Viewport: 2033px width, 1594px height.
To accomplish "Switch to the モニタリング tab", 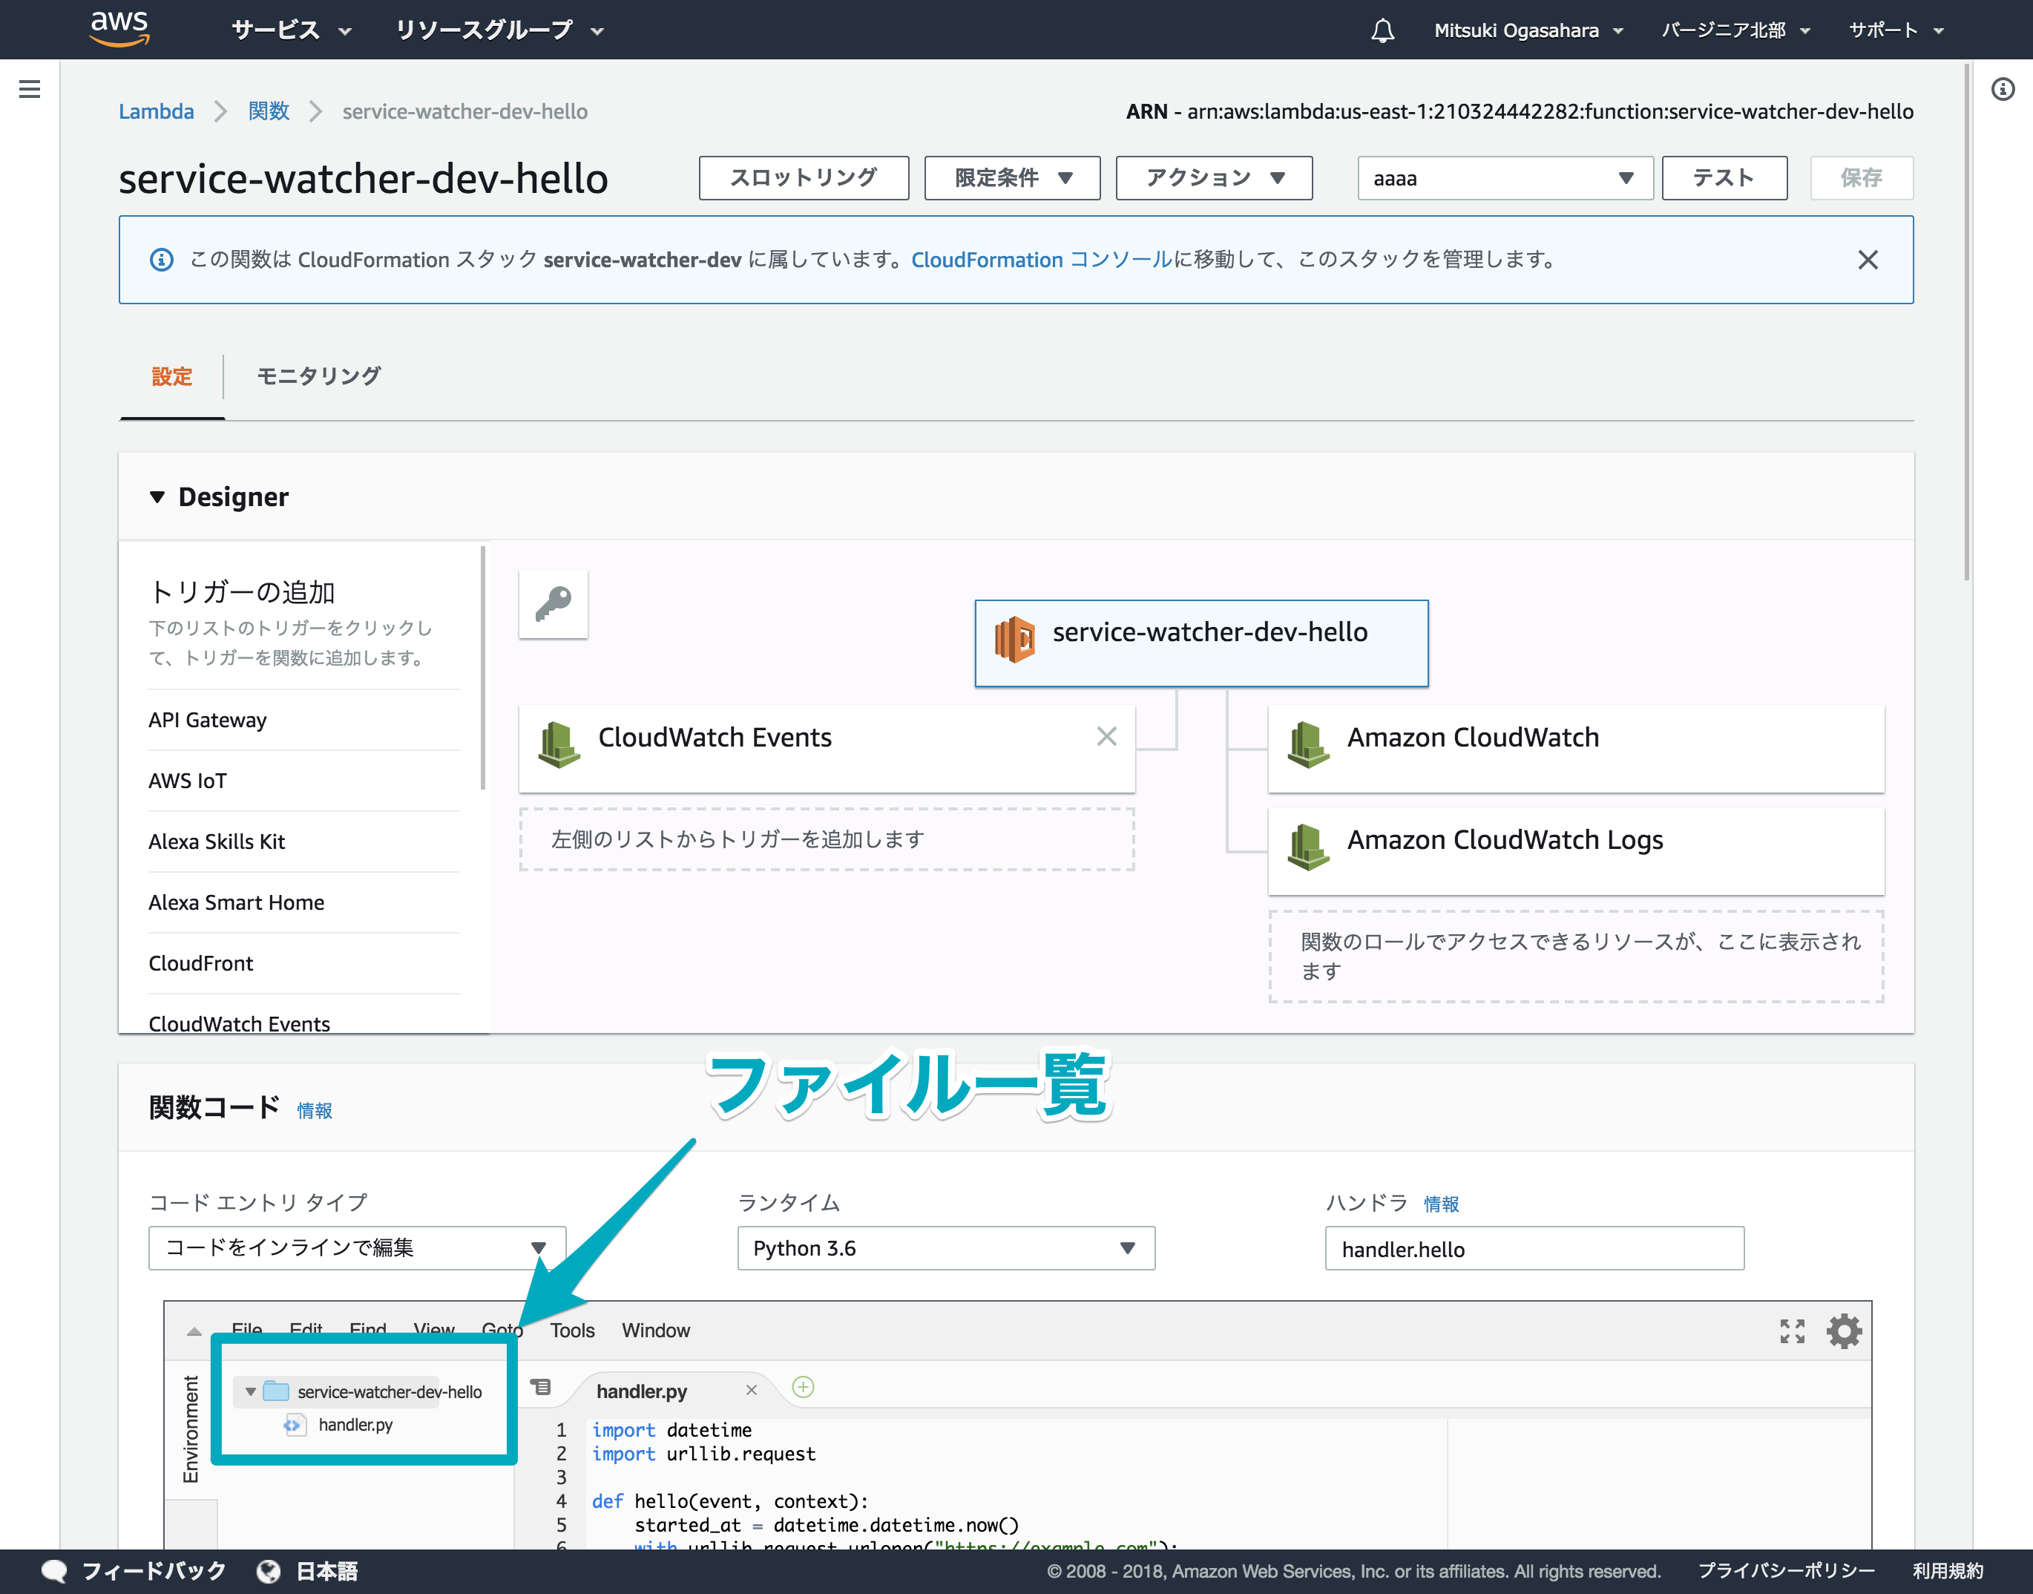I will tap(319, 376).
